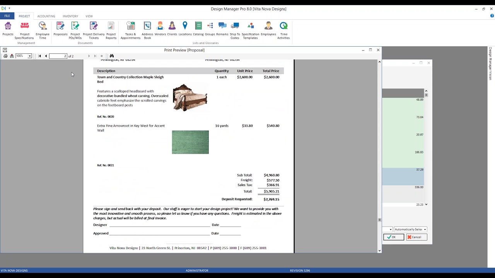Click the sleigh bed product image

pyautogui.click(x=190, y=98)
